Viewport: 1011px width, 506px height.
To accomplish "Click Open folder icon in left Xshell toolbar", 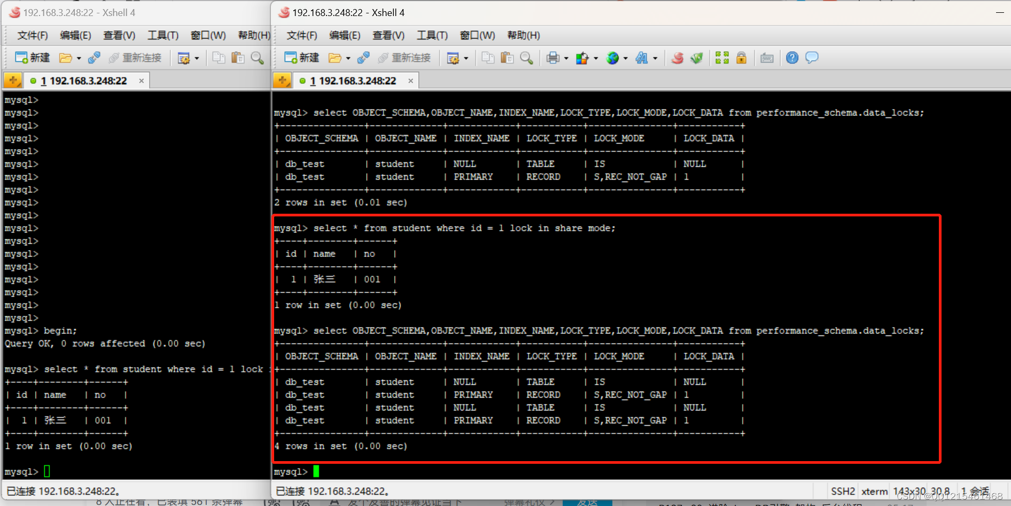I will pos(66,58).
